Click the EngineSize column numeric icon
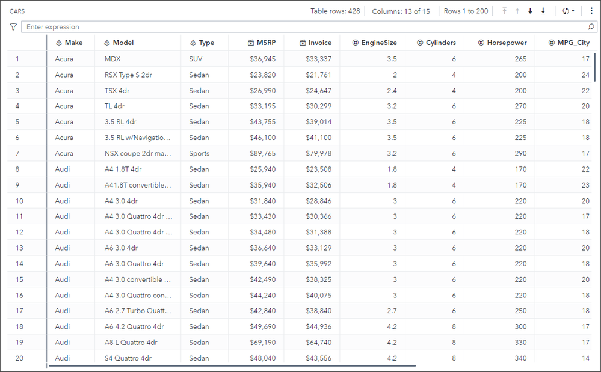This screenshot has height=372, width=601. click(356, 43)
